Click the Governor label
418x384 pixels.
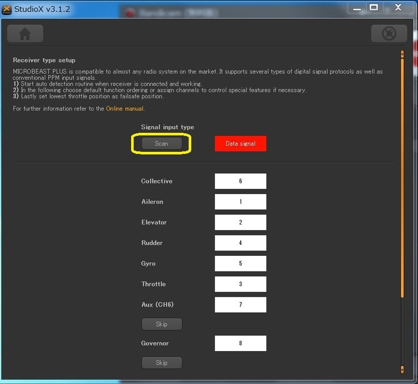pos(155,343)
